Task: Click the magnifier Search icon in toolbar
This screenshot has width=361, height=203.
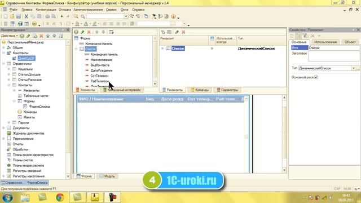Action: click(83, 16)
